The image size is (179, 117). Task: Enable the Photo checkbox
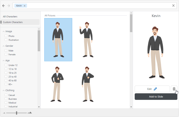[6, 36]
